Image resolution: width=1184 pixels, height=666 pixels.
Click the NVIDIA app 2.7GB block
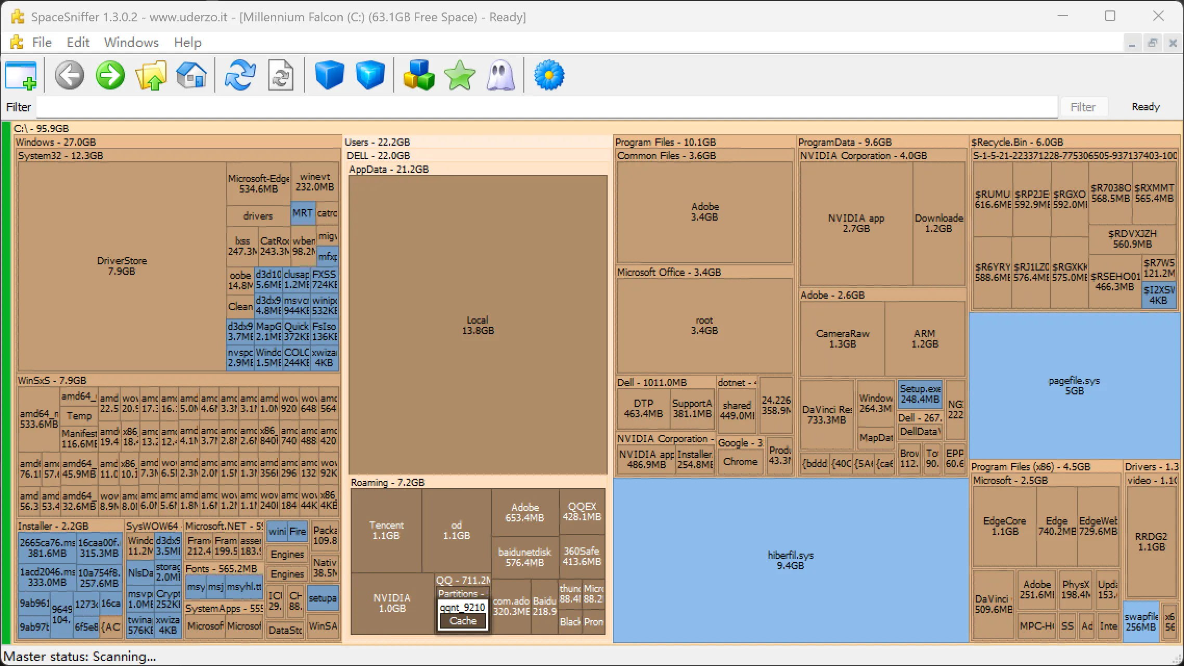[856, 223]
